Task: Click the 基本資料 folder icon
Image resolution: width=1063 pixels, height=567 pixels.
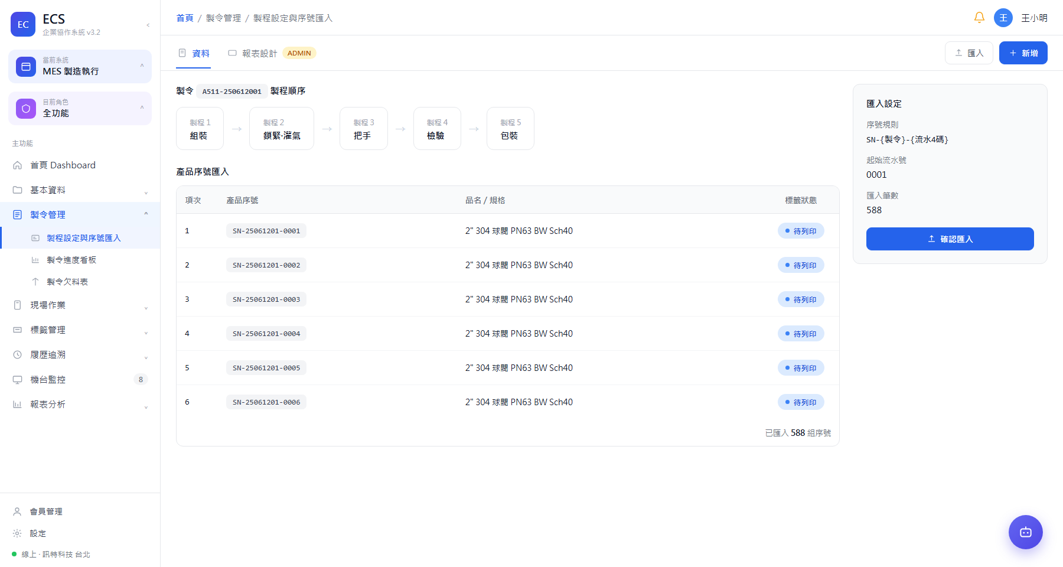Action: (18, 190)
